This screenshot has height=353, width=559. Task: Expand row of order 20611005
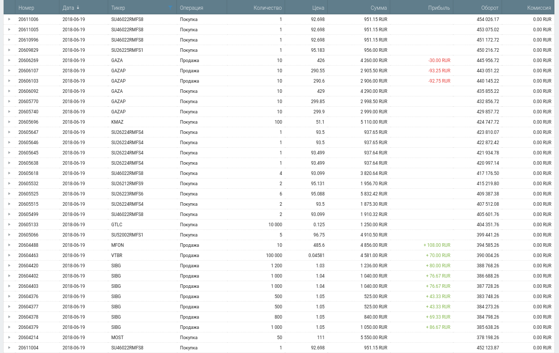coord(9,30)
